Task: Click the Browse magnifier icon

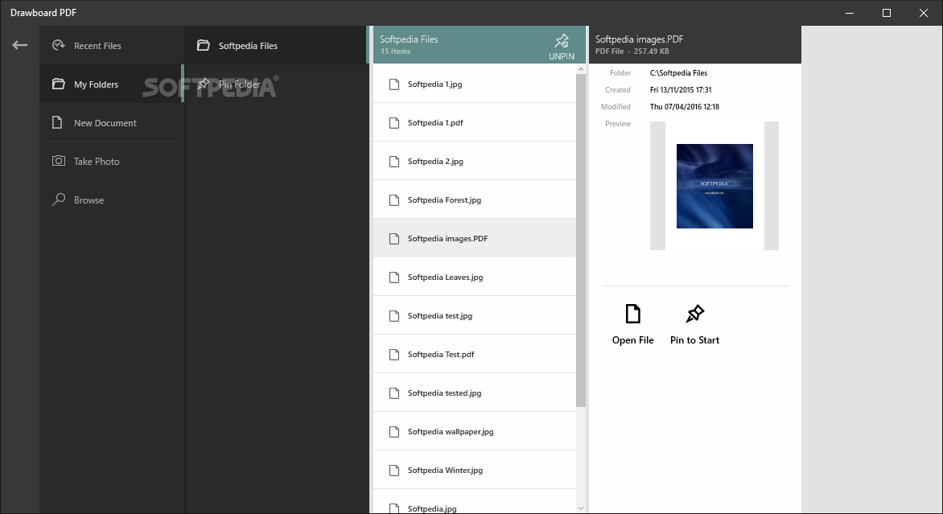Action: [59, 199]
